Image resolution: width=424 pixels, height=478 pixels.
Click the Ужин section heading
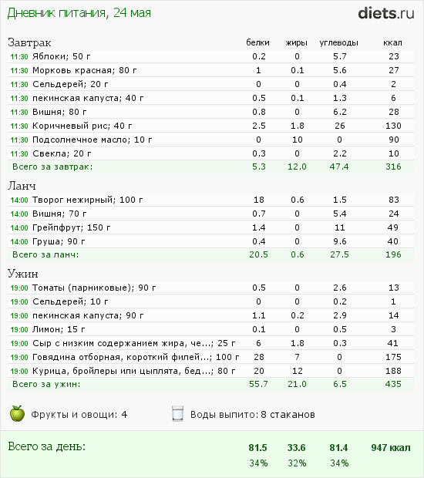pos(23,274)
